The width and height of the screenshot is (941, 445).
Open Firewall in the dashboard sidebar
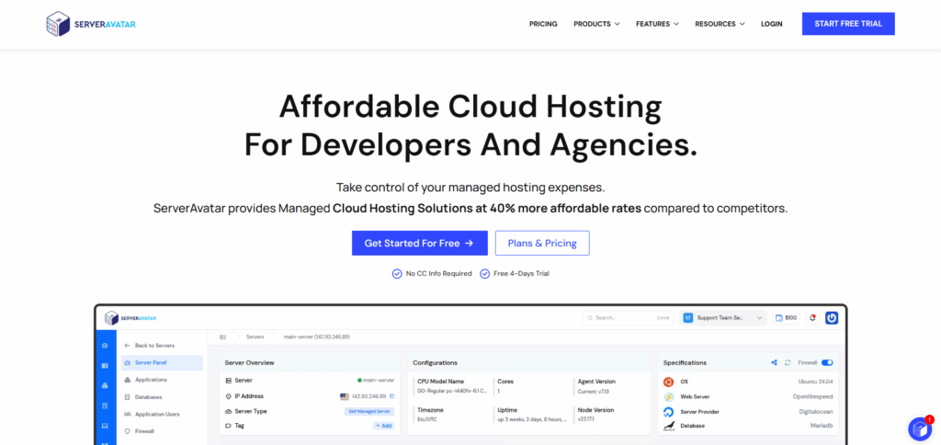(140, 431)
